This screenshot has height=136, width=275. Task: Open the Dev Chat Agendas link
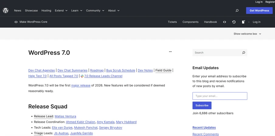pos(42,70)
